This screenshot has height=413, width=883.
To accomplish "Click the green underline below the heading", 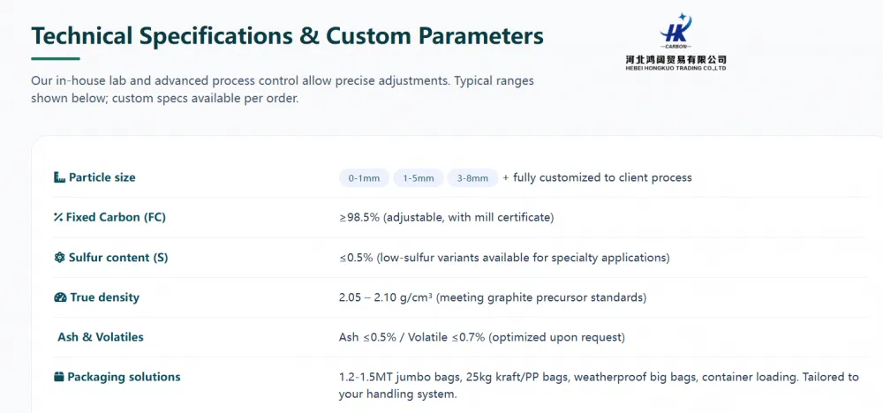I will coord(55,58).
